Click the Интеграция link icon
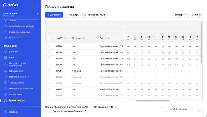Screen dimensions: 207x117 pos(5,38)
